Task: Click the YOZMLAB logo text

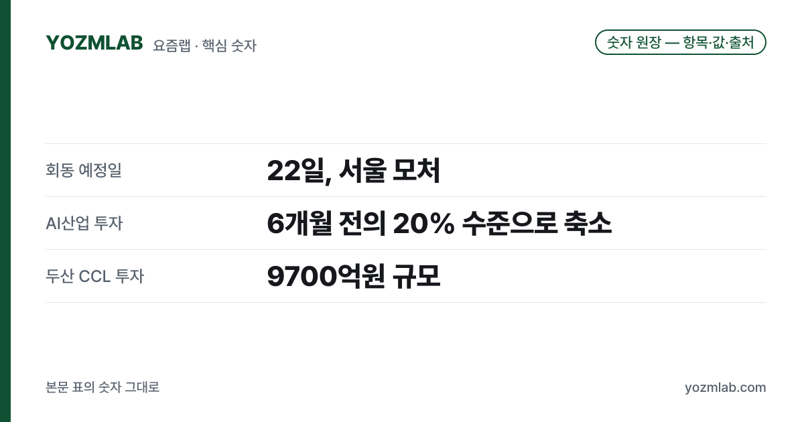Action: point(94,43)
